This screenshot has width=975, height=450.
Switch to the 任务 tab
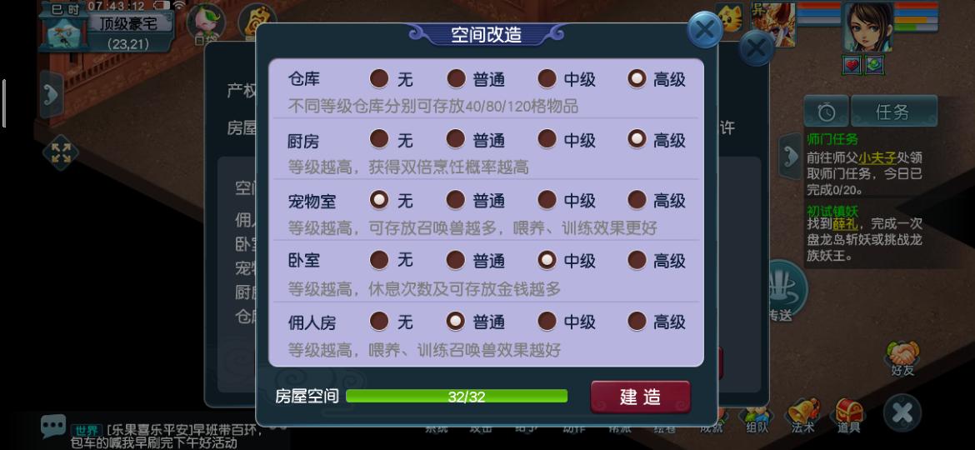894,112
